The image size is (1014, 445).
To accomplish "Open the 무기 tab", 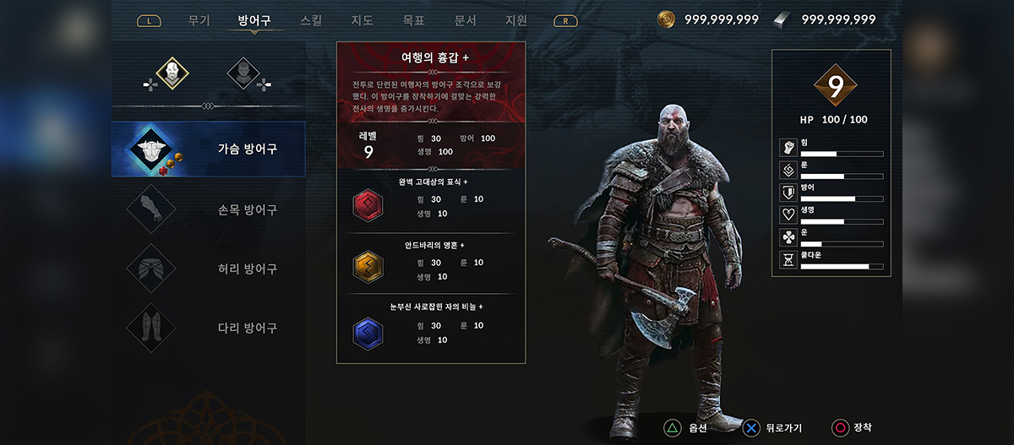I will [x=199, y=20].
